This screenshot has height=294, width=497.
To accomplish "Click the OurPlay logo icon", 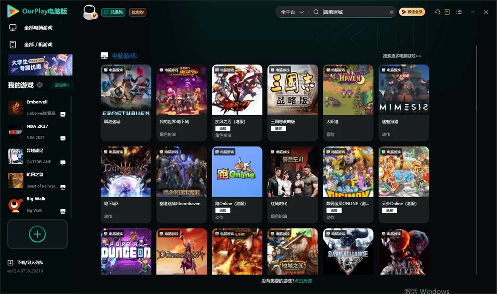I will (13, 11).
